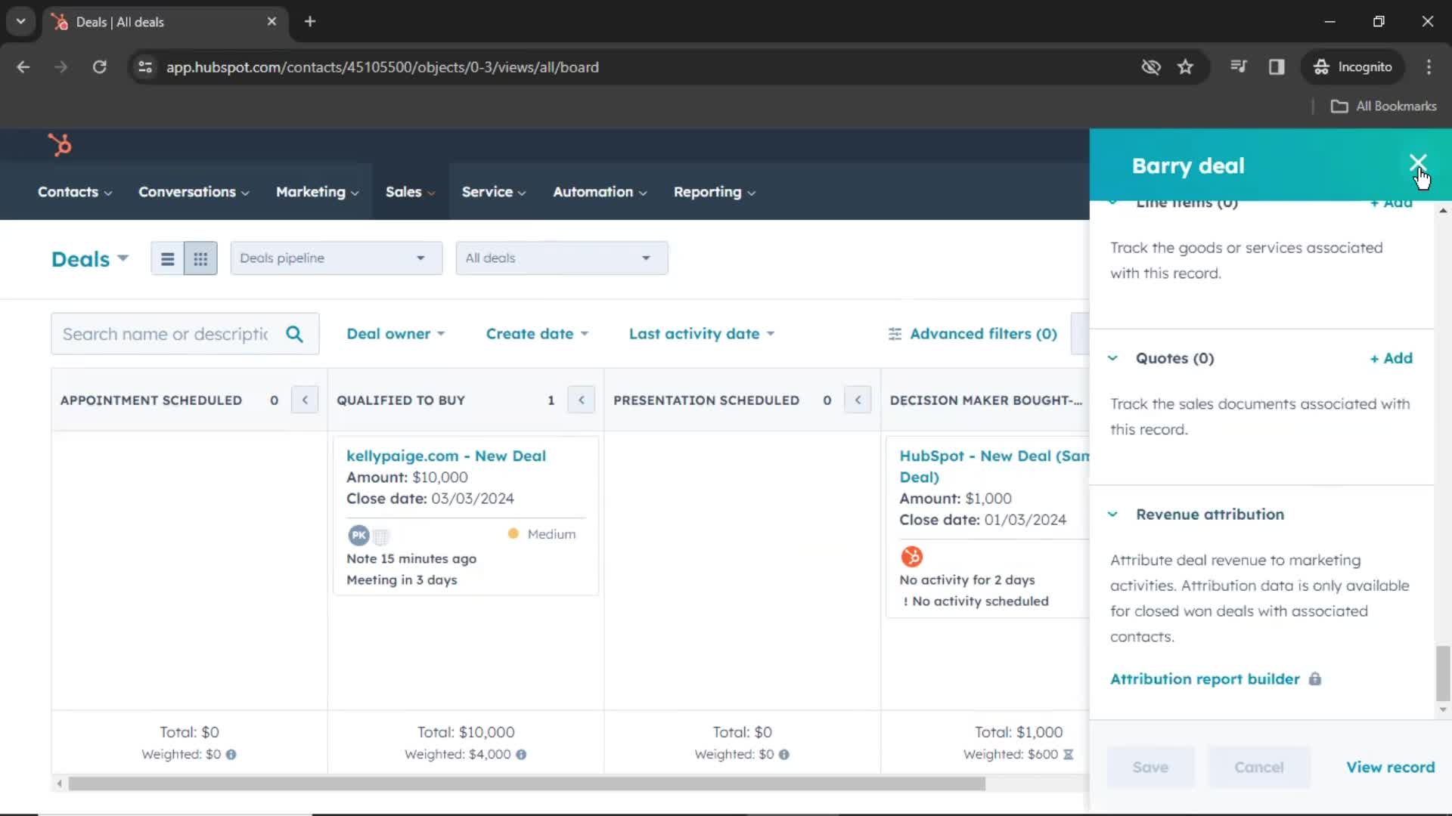The image size is (1452, 816).
Task: Click the list view icon for Deals
Action: pyautogui.click(x=166, y=259)
